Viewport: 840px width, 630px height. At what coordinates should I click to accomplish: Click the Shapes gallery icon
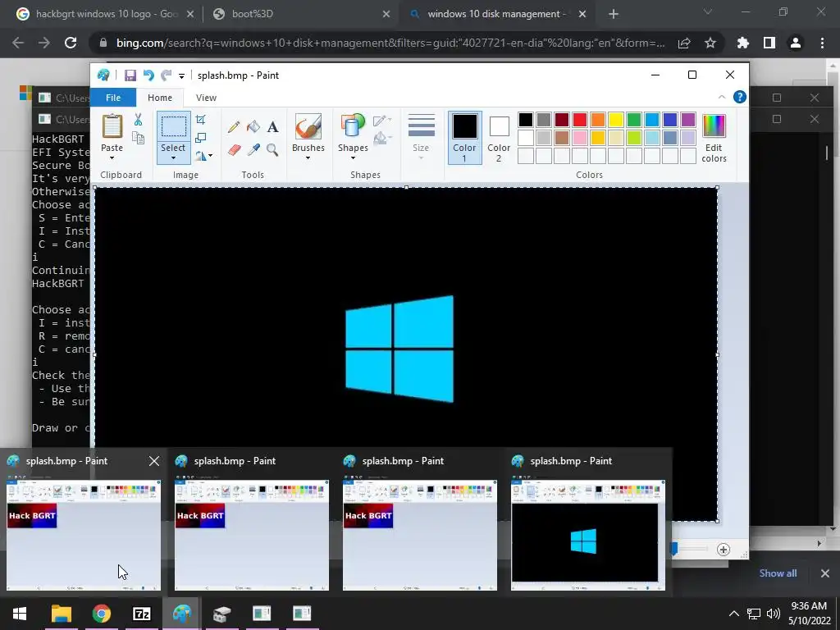pos(353,127)
